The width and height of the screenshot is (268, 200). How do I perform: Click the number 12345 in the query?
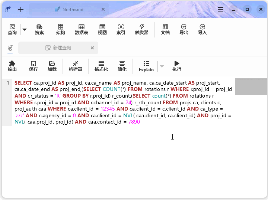(108, 109)
